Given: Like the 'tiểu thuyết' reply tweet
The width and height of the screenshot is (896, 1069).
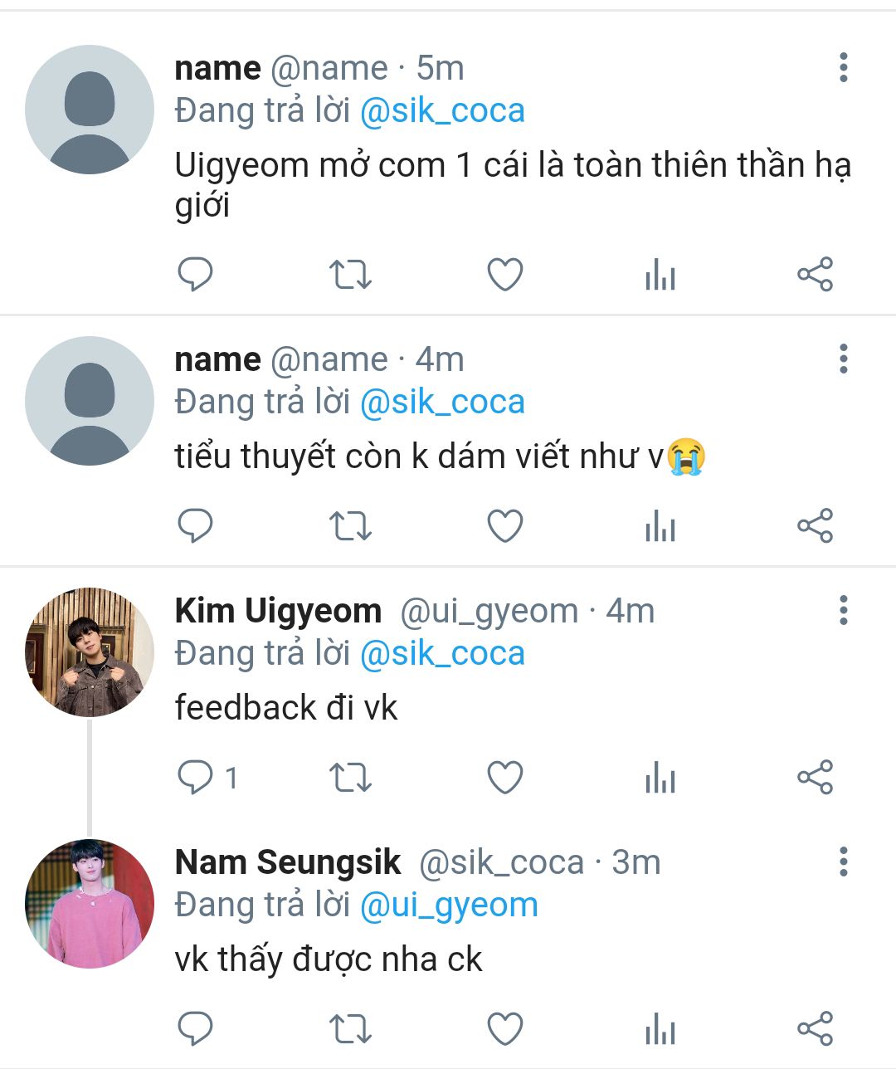Looking at the screenshot, I should tap(504, 526).
